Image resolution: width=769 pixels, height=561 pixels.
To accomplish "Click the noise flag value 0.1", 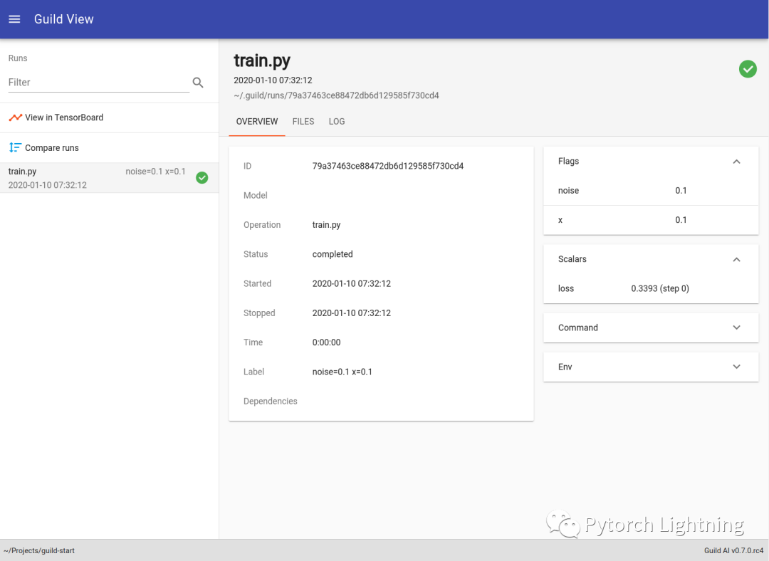I will click(681, 190).
